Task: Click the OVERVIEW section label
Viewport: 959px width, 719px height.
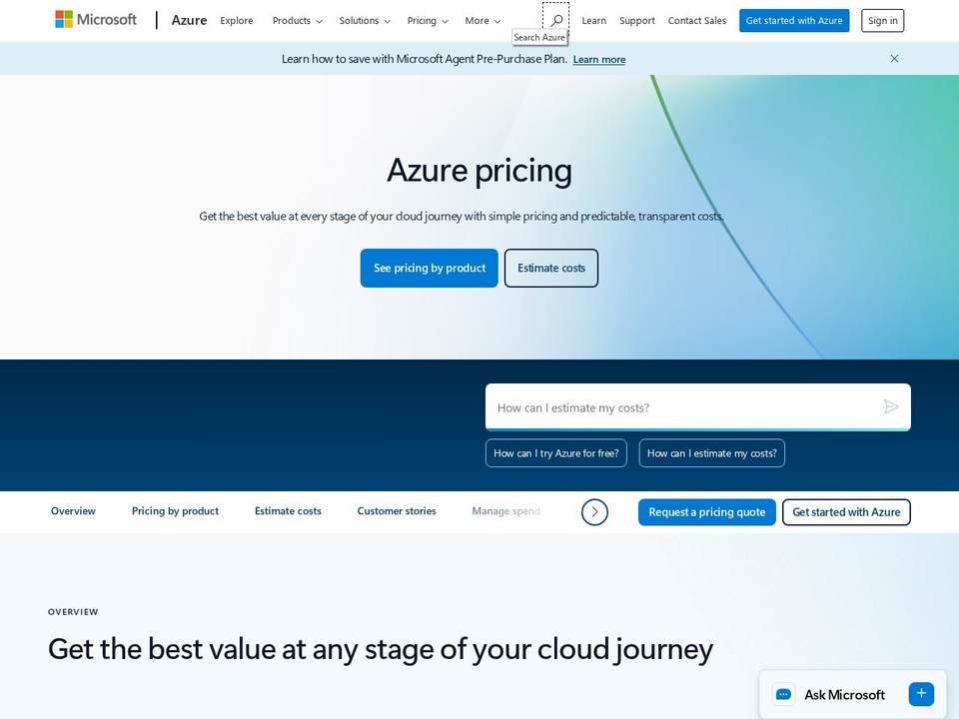Action: click(73, 612)
